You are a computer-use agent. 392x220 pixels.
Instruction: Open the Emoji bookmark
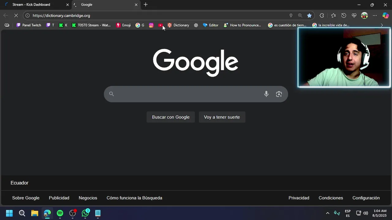pos(123,25)
